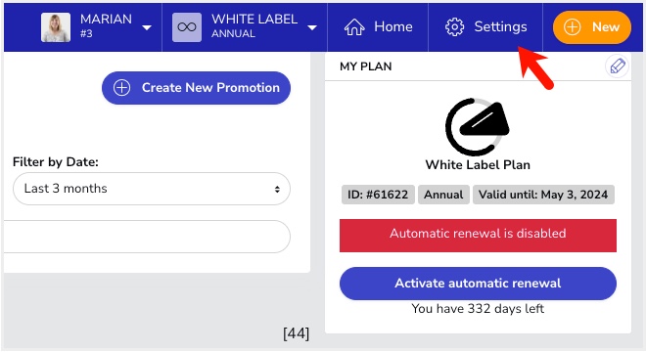Click Activate automatic renewal button
Image resolution: width=646 pixels, height=352 pixels.
coord(478,284)
